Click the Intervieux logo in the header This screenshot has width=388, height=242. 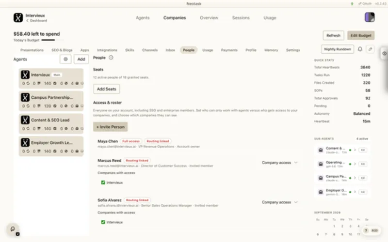click(x=18, y=18)
